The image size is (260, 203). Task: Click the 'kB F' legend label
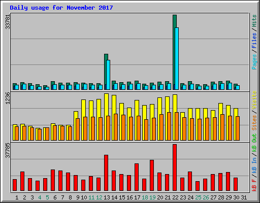254,185
